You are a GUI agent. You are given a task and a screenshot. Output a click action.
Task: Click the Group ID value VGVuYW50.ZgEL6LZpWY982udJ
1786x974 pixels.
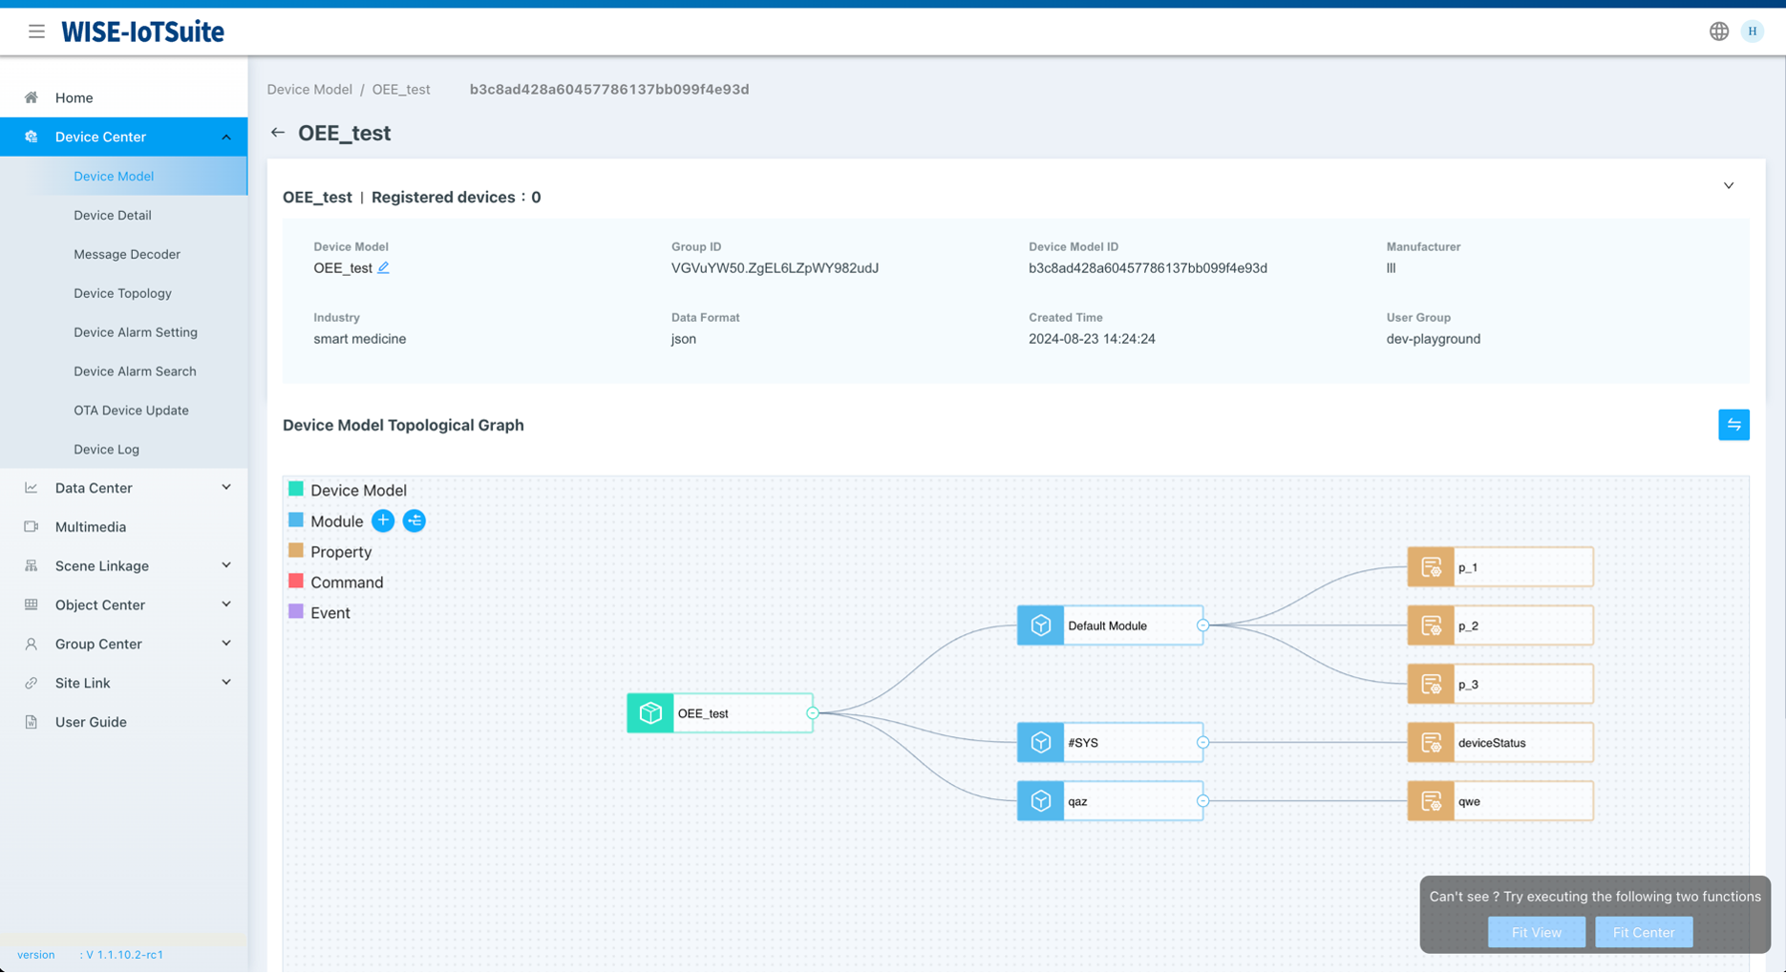pyautogui.click(x=775, y=268)
